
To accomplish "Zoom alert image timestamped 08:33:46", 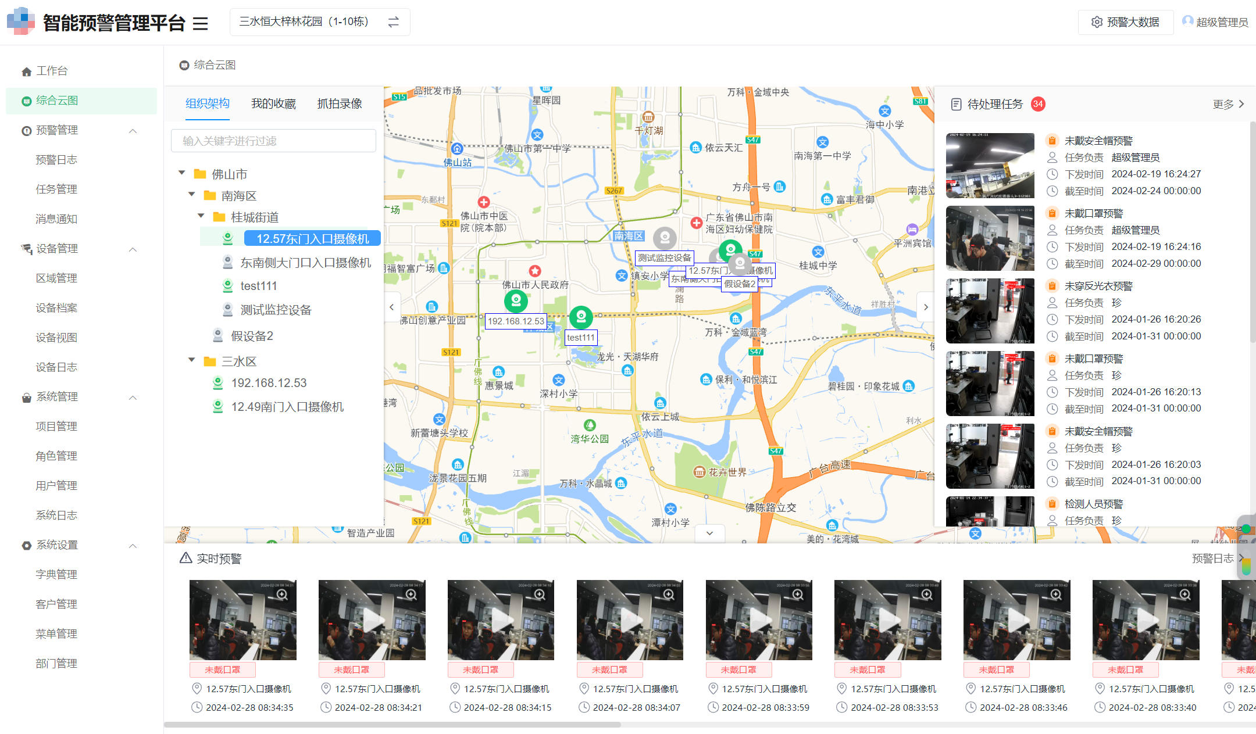I will click(x=1056, y=595).
